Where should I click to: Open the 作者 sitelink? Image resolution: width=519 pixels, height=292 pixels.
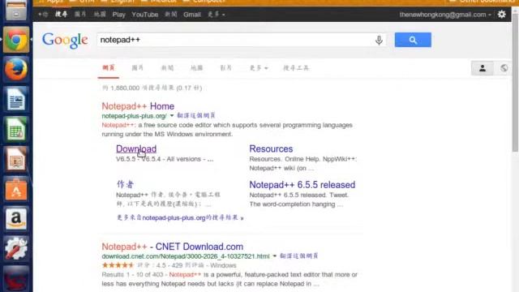coord(125,184)
